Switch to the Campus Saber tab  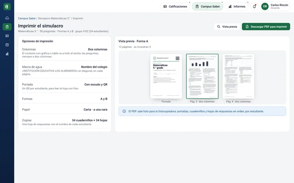pyautogui.click(x=208, y=7)
